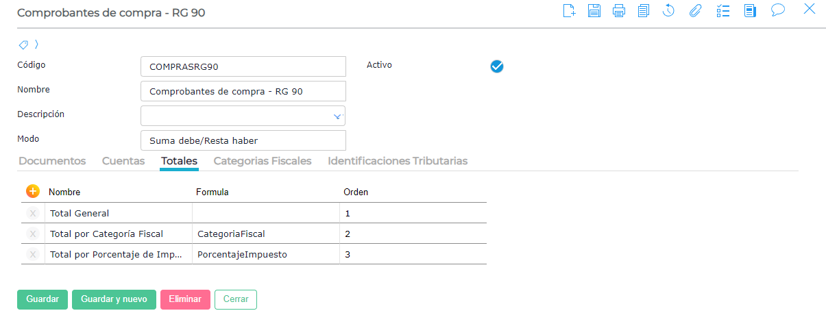Open the checklist icon in toolbar

point(722,10)
